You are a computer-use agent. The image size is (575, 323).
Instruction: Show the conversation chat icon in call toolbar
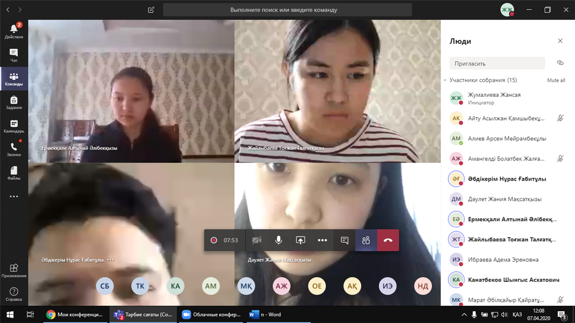tap(345, 240)
